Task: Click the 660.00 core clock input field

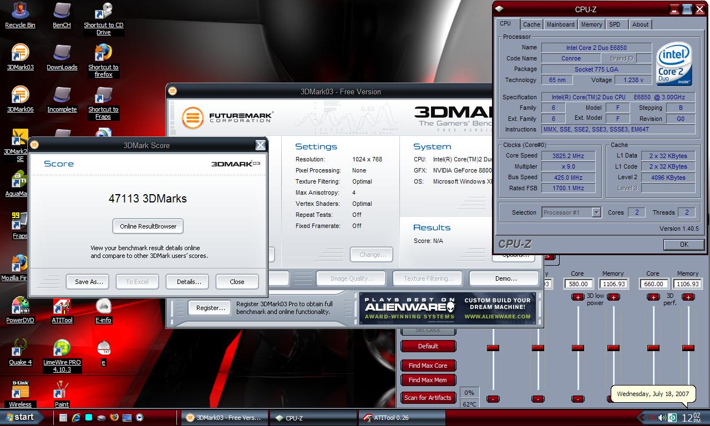Action: tap(653, 283)
